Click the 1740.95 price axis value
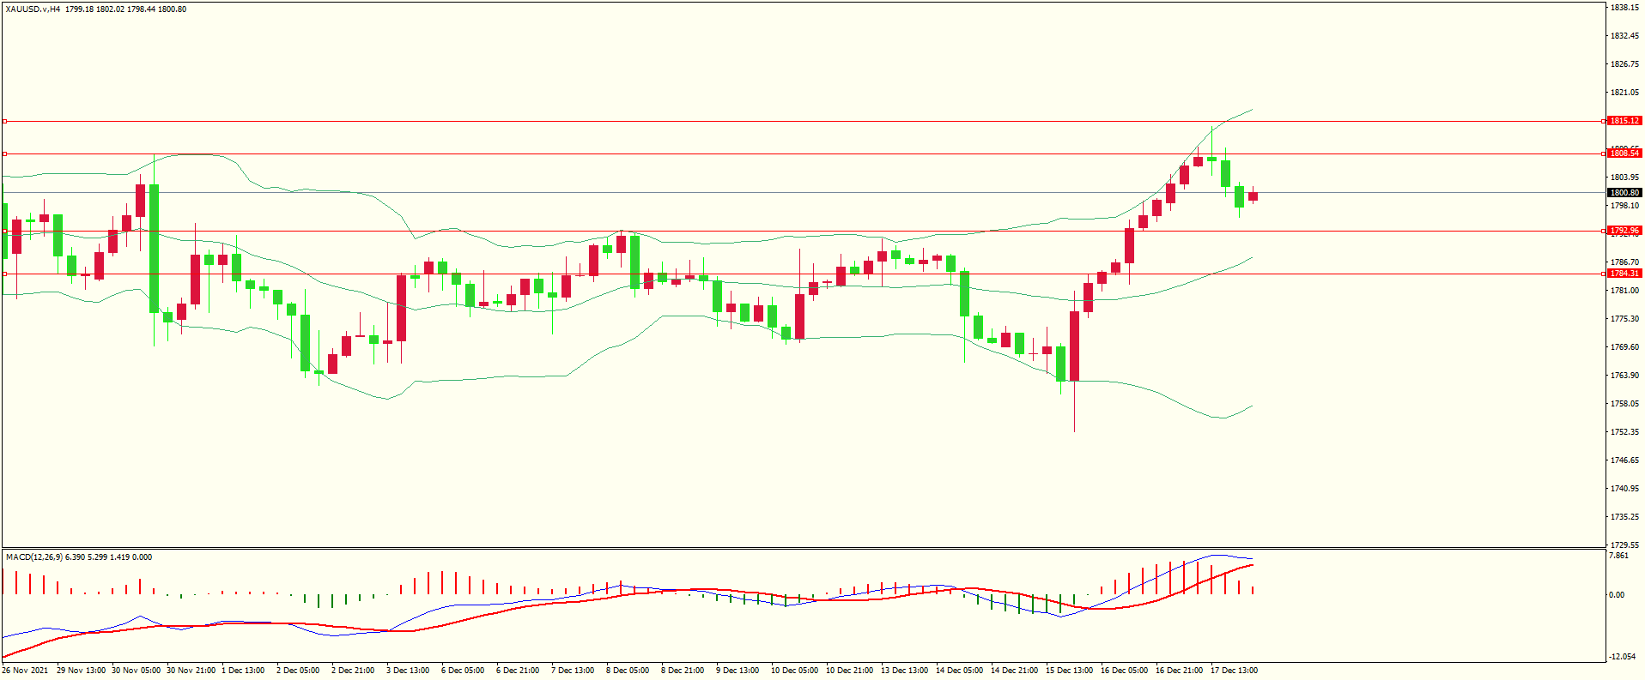The height and width of the screenshot is (680, 1645). point(1624,489)
